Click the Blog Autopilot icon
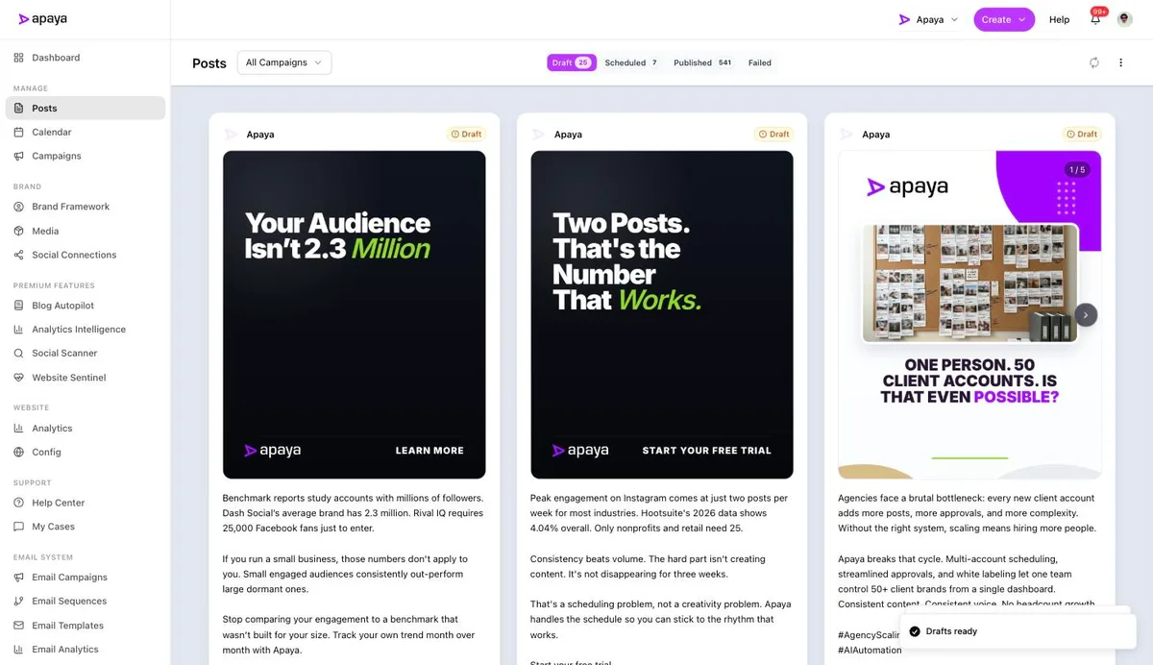This screenshot has width=1153, height=665. click(x=18, y=306)
